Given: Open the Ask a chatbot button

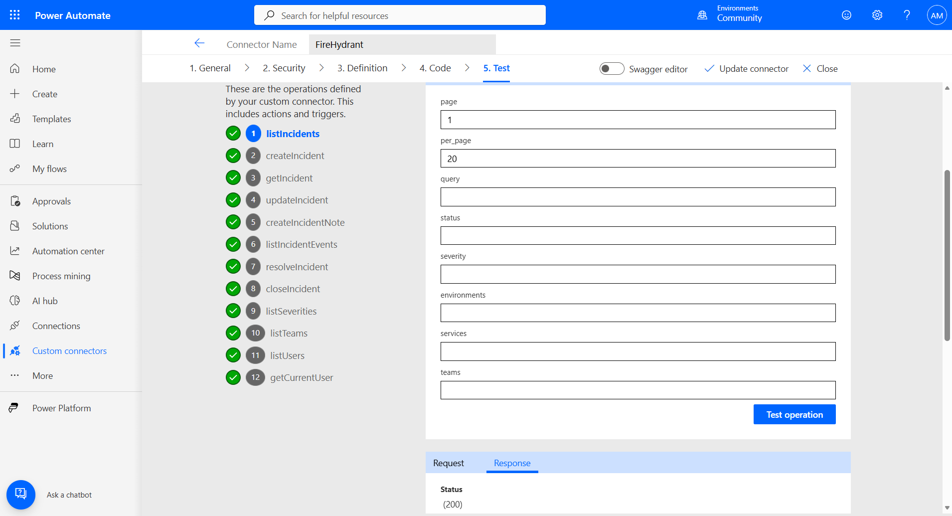Looking at the screenshot, I should coord(21,495).
